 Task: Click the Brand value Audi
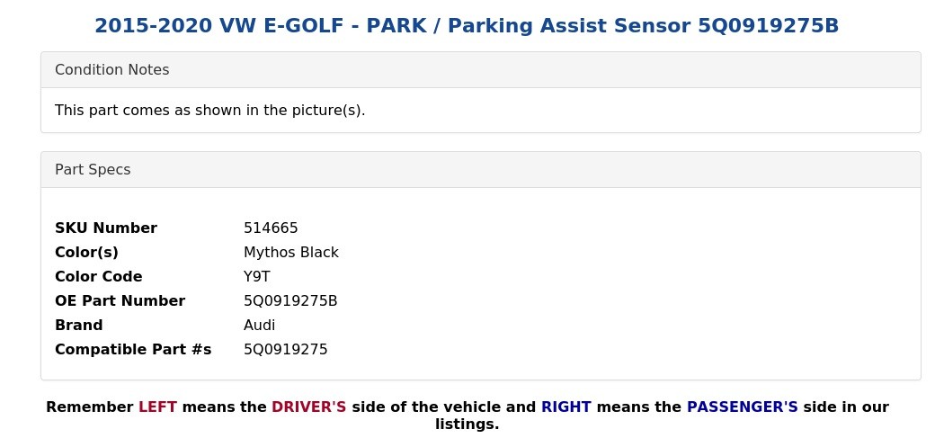click(260, 326)
